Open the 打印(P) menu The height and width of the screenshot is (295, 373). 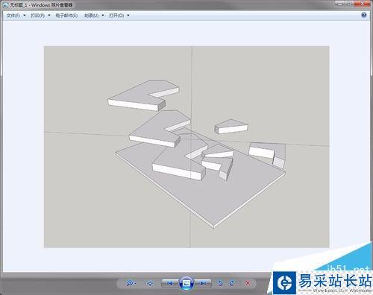40,16
